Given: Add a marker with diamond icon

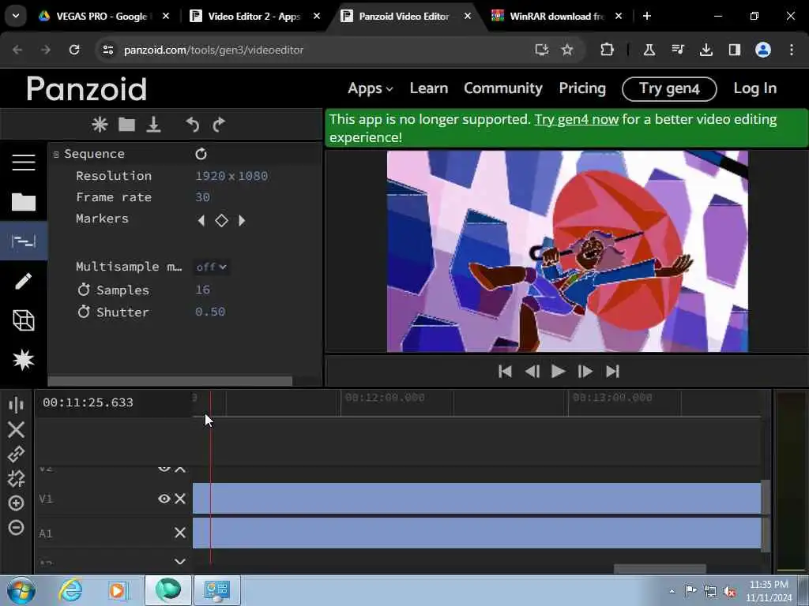Looking at the screenshot, I should tap(221, 221).
